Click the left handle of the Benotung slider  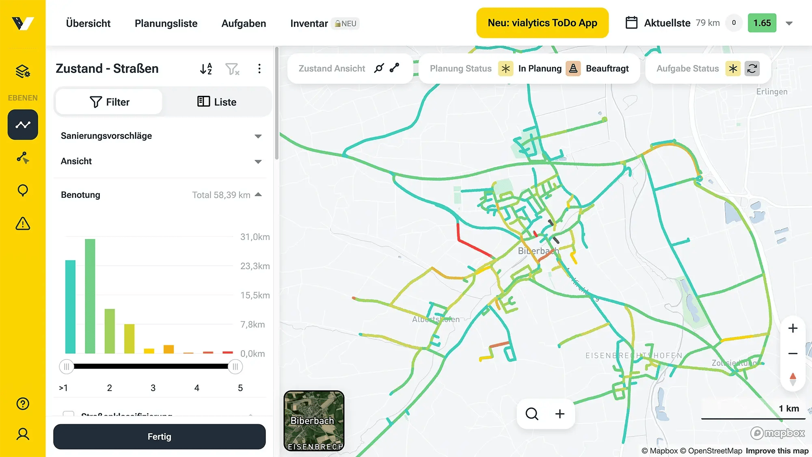coord(67,367)
